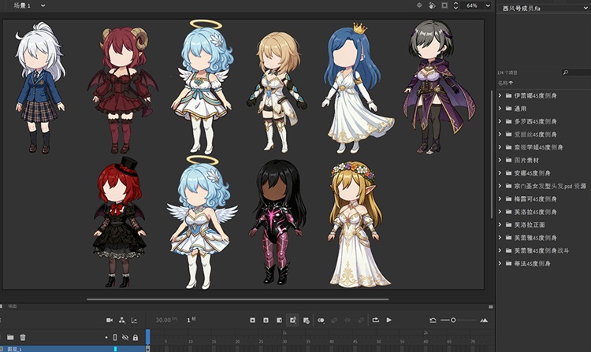Click the layer parenting view icon
This screenshot has height=352, width=591.
pos(121,320)
